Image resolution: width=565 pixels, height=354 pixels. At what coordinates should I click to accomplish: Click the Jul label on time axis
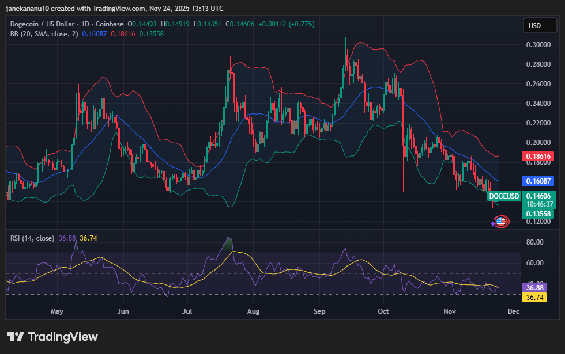click(186, 311)
